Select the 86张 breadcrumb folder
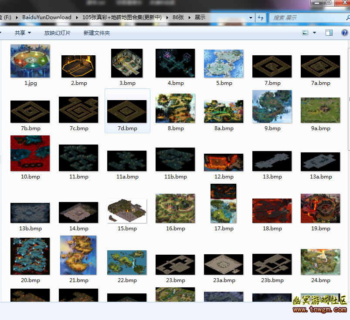The height and width of the screenshot is (320, 350). 178,17
